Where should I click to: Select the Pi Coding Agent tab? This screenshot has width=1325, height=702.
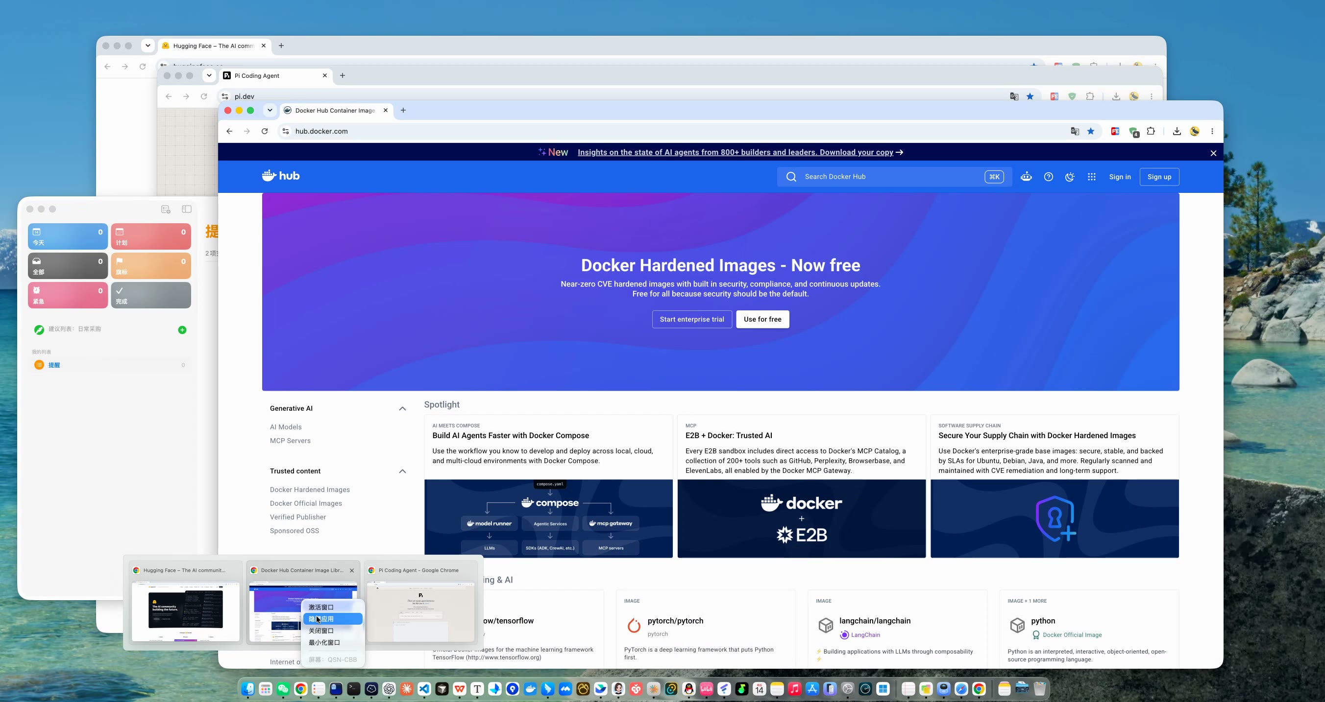[x=275, y=75]
